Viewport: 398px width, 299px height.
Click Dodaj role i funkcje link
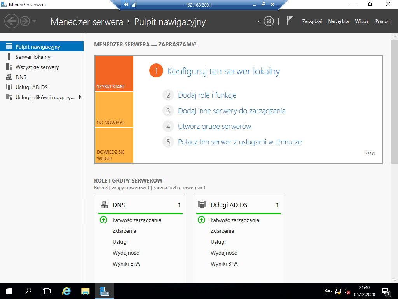207,95
